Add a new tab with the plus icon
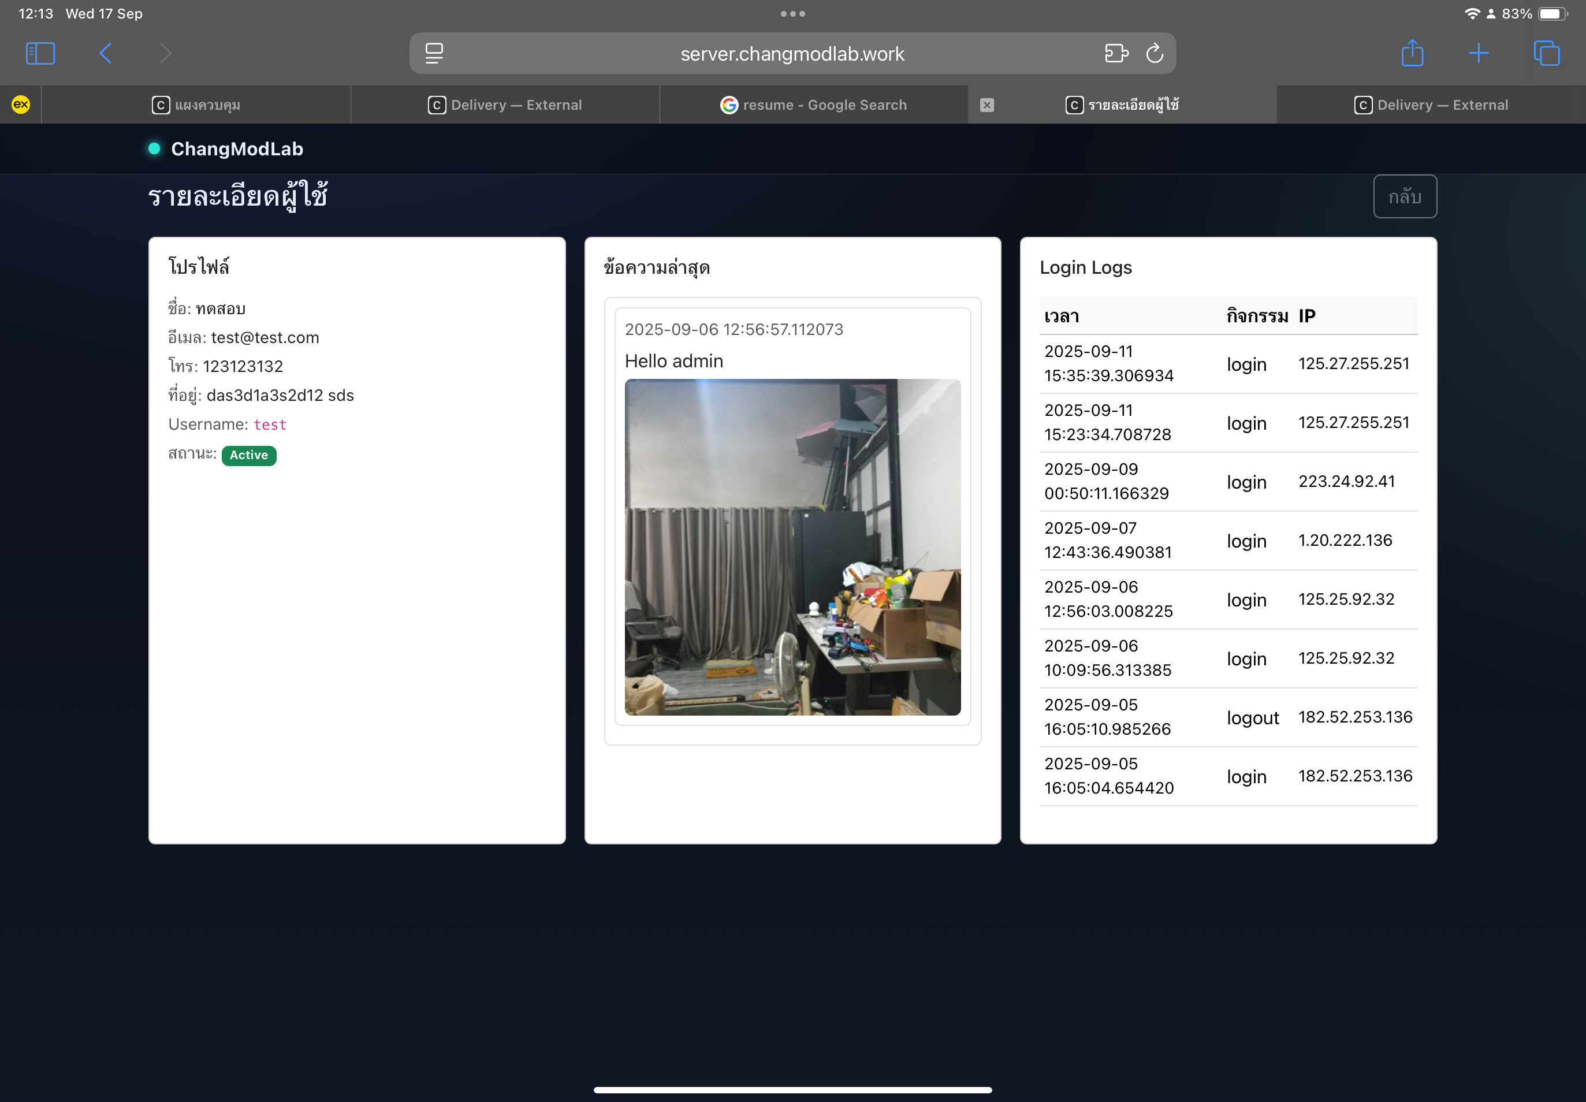The image size is (1586, 1102). (1479, 53)
